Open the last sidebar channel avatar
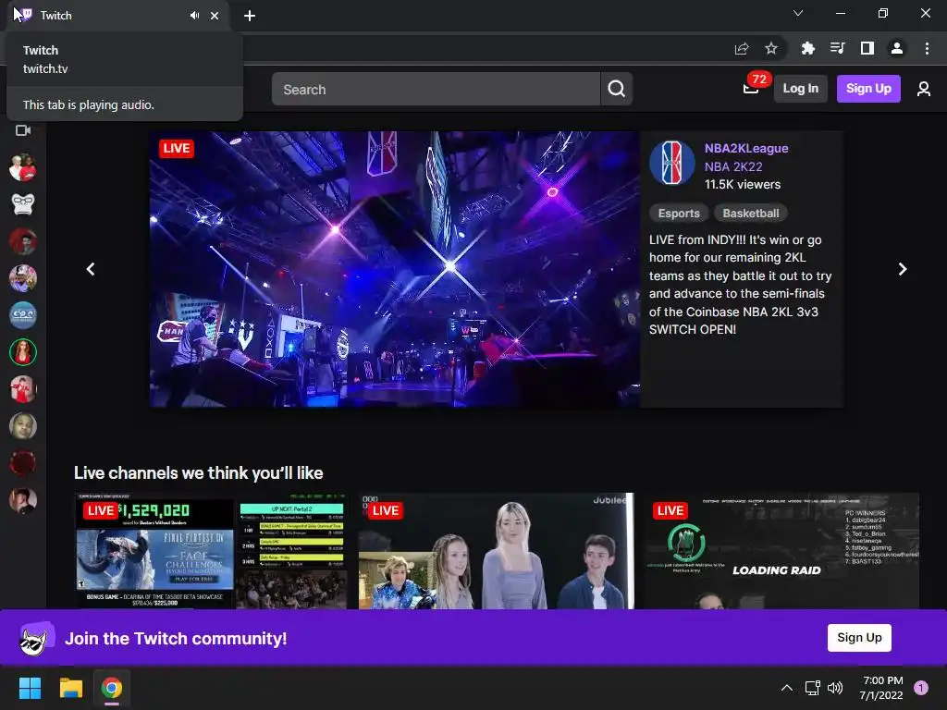Image resolution: width=947 pixels, height=710 pixels. click(23, 500)
